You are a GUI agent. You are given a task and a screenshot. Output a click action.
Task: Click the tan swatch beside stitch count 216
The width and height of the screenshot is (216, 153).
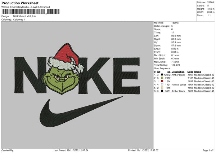pos(162,88)
